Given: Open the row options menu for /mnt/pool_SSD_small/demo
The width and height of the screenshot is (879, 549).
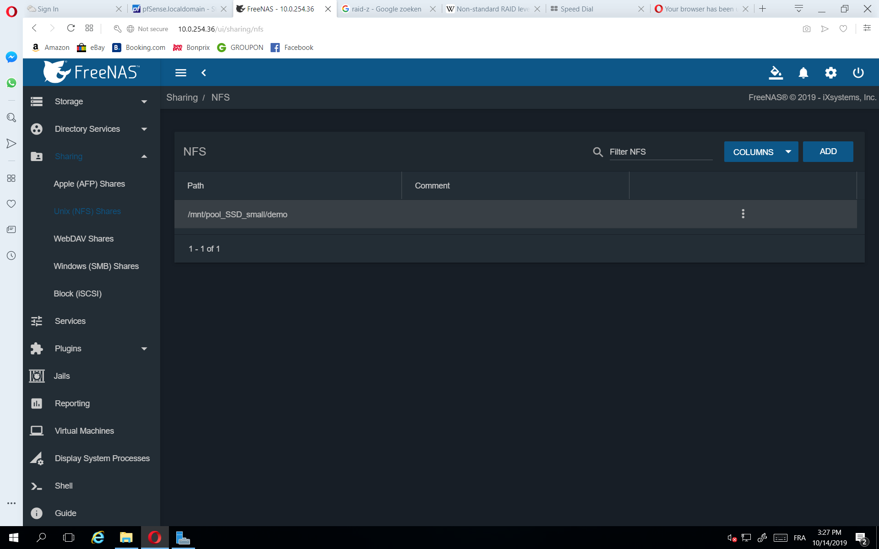Looking at the screenshot, I should (x=743, y=214).
